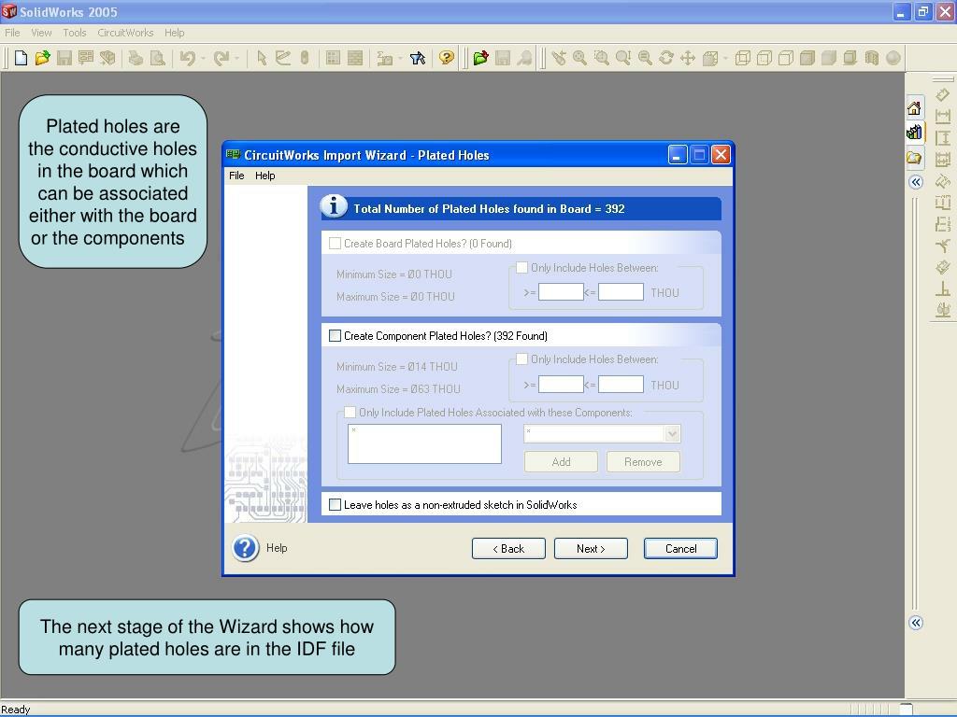Open the Undo history dropdown arrow
Screen dimensions: 957x717
pyautogui.click(x=203, y=59)
